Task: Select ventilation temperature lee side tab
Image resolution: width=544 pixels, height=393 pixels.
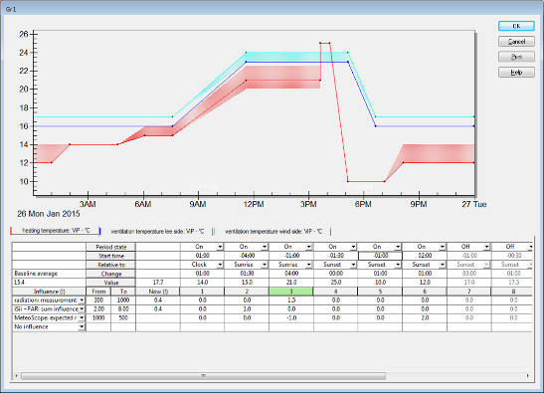Action: pos(157,231)
